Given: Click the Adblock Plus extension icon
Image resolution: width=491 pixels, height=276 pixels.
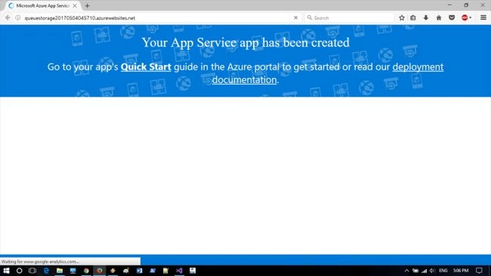Looking at the screenshot, I should coord(465,18).
